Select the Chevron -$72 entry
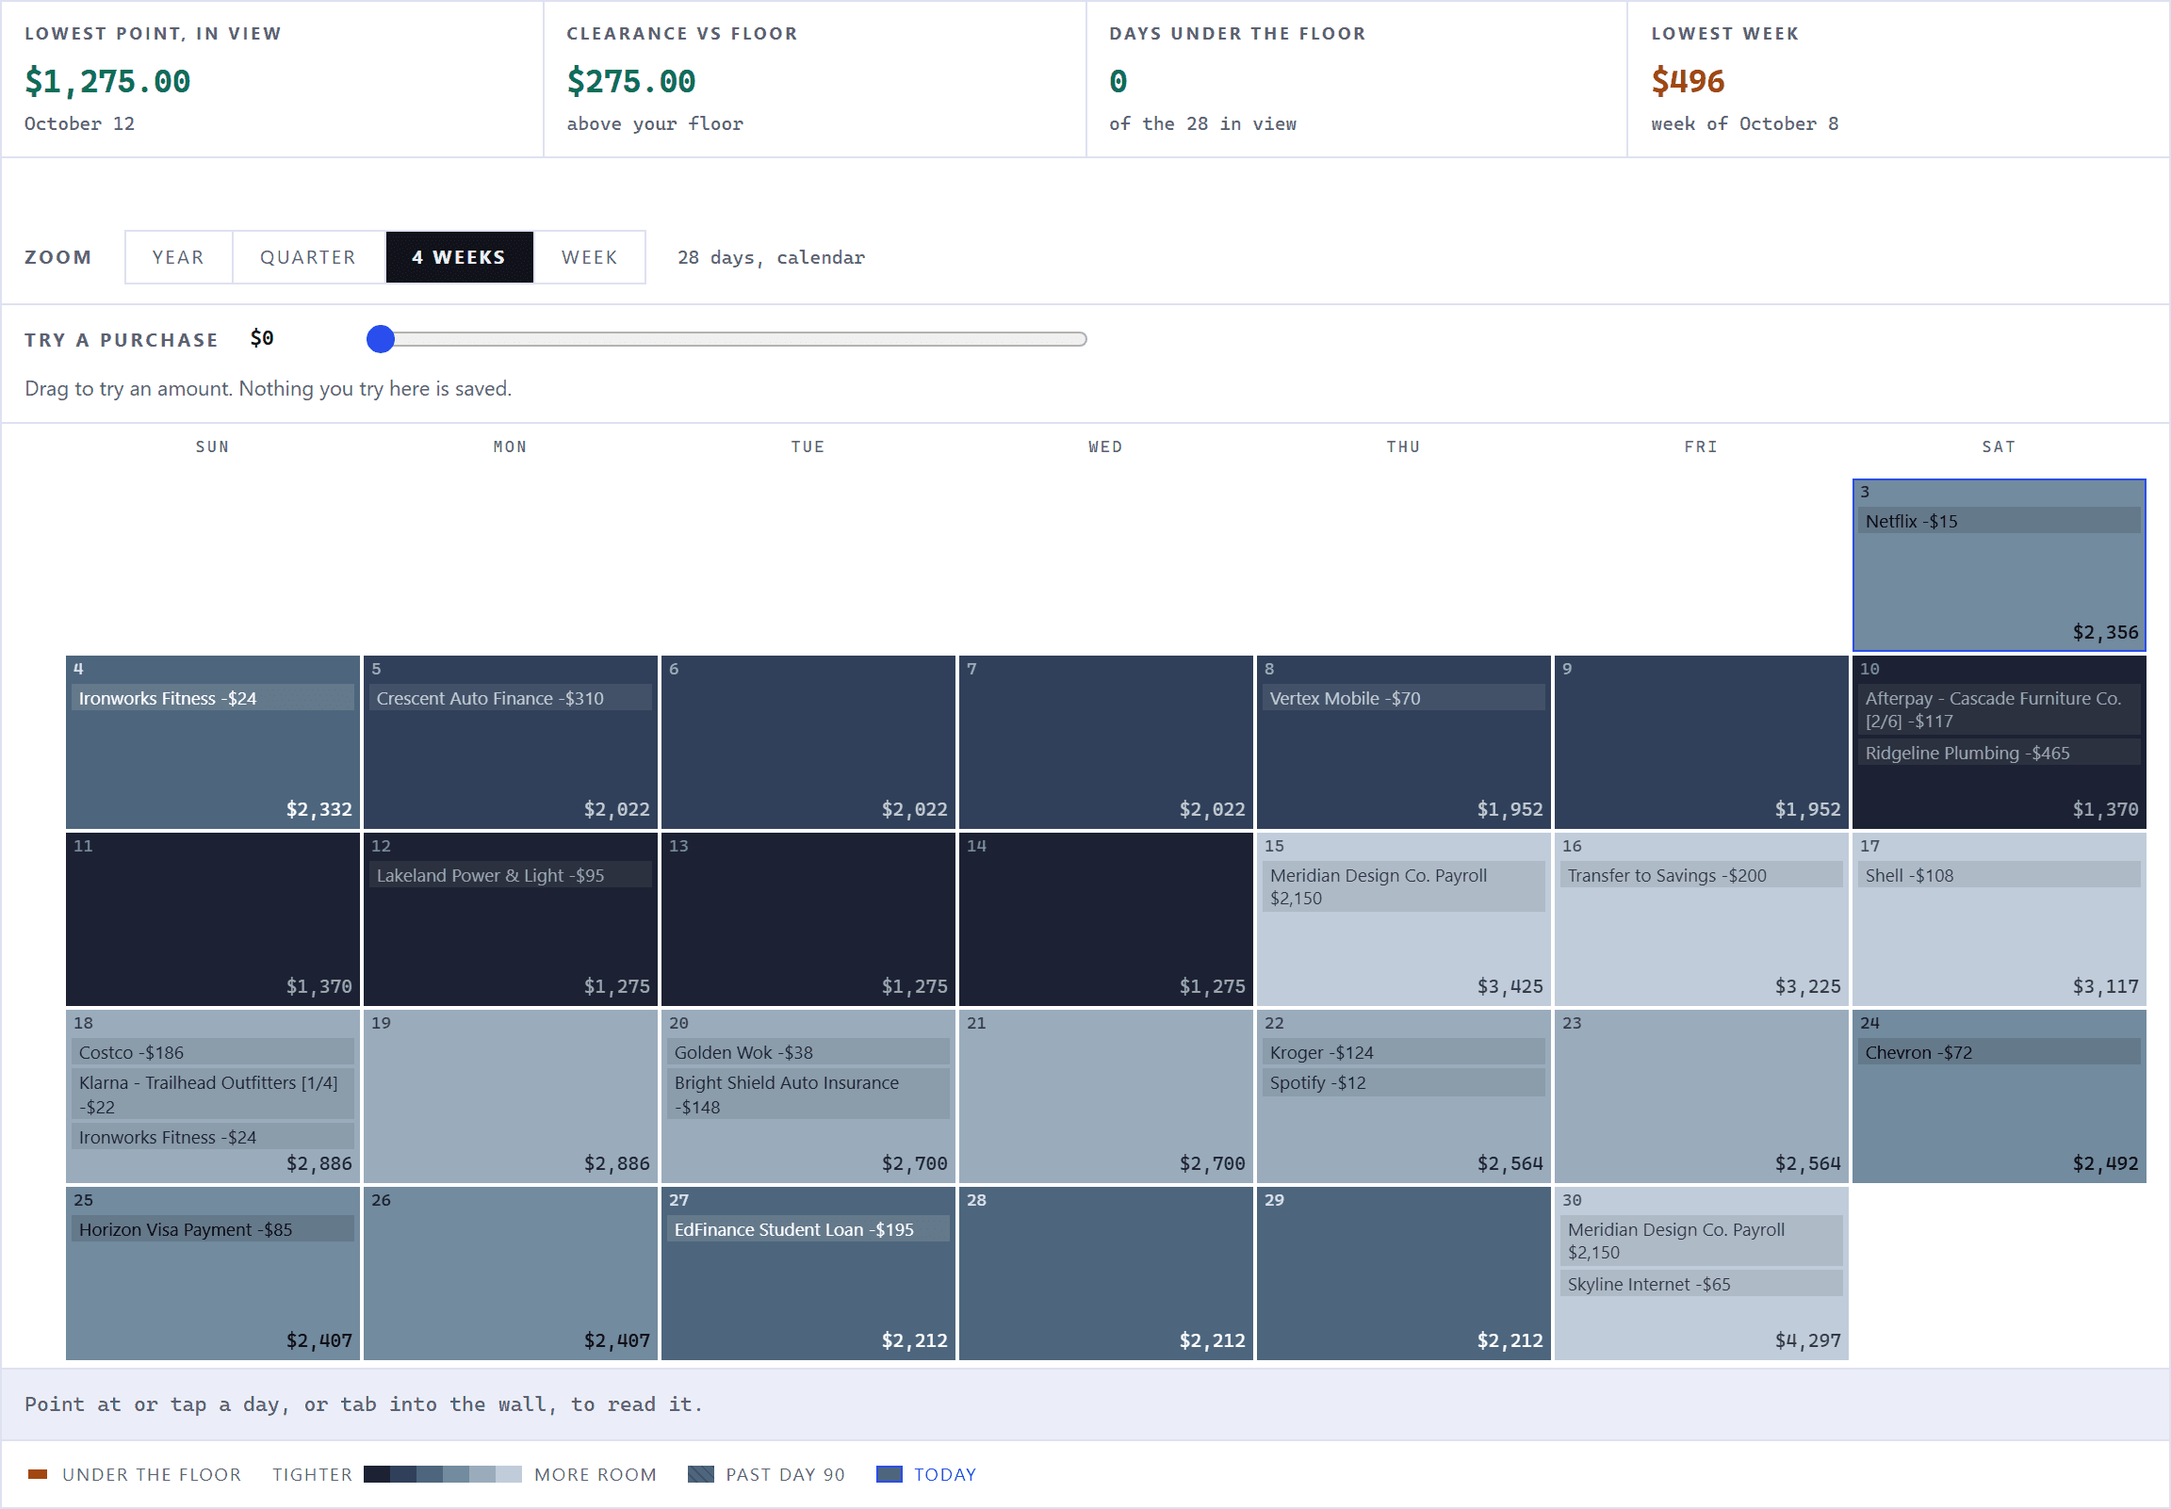2171x1509 pixels. click(x=1999, y=1051)
